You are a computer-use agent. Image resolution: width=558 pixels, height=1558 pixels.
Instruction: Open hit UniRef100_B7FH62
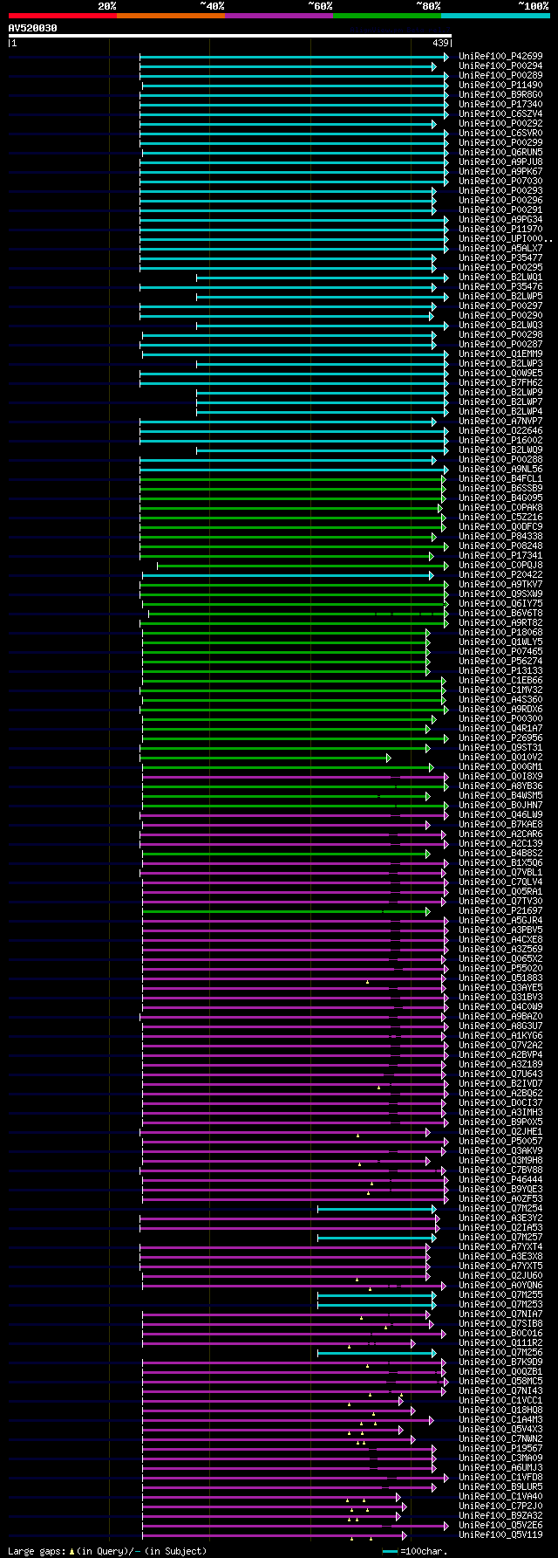pos(500,383)
